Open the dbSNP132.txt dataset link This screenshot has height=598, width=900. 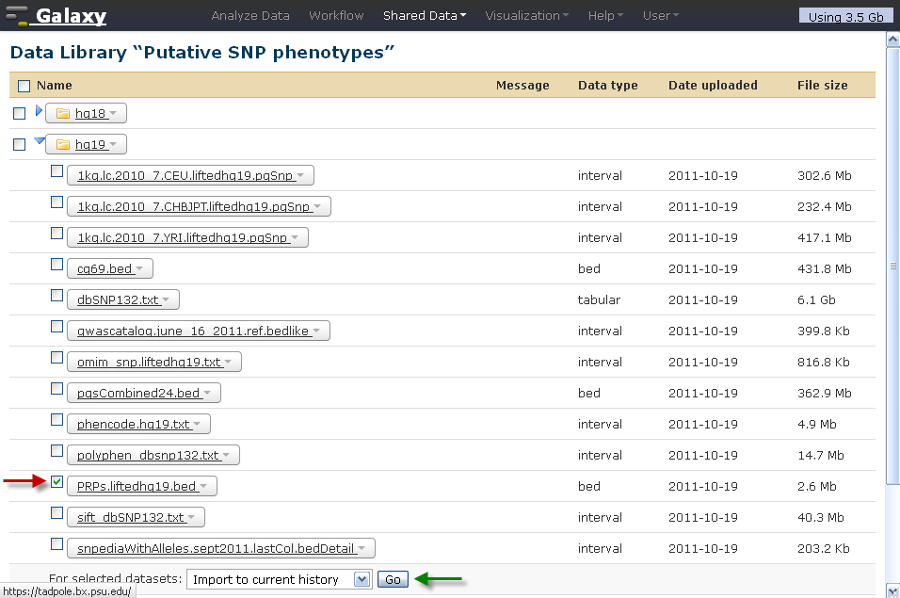tap(118, 299)
